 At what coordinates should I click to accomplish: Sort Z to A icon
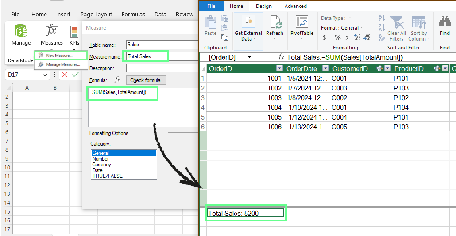[x=382, y=27]
